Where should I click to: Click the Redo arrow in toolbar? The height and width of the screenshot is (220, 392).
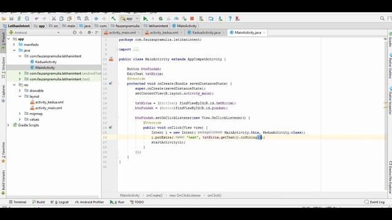(x=44, y=19)
